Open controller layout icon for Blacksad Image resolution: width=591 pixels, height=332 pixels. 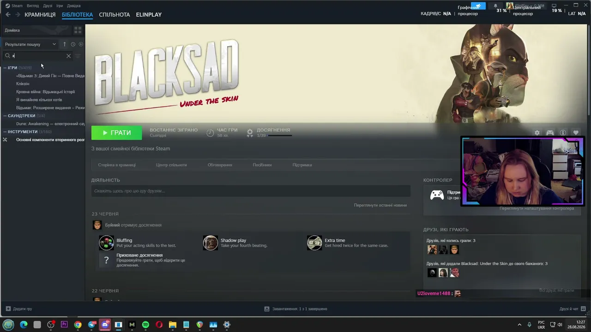tap(550, 133)
